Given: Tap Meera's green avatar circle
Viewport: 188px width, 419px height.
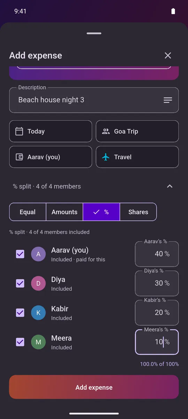Looking at the screenshot, I should pos(38,342).
